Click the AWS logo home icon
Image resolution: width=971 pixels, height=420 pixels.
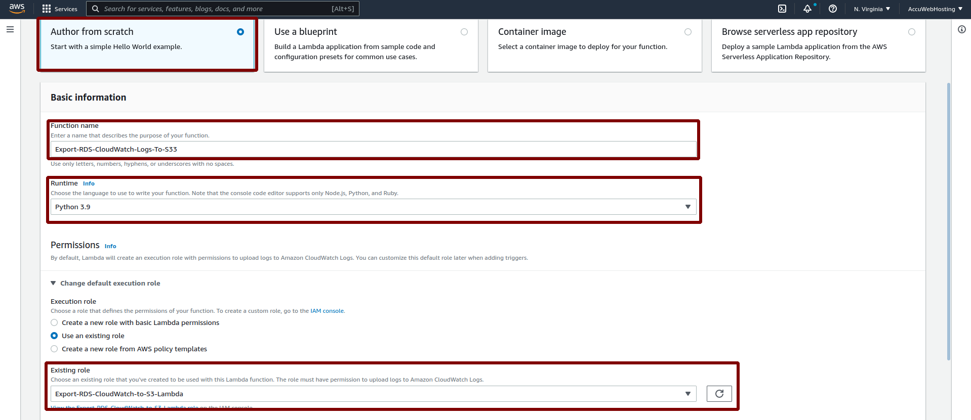click(17, 9)
